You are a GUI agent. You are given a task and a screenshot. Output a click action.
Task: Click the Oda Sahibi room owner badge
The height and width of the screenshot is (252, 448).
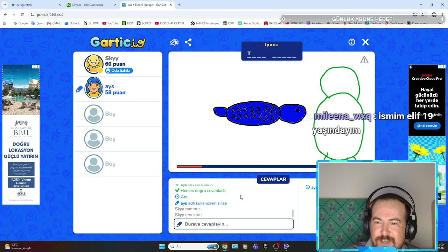pos(119,70)
